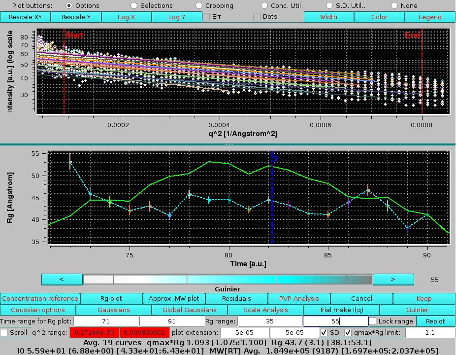Switch to Cropping mode
This screenshot has height=355, width=456.
[x=199, y=5]
